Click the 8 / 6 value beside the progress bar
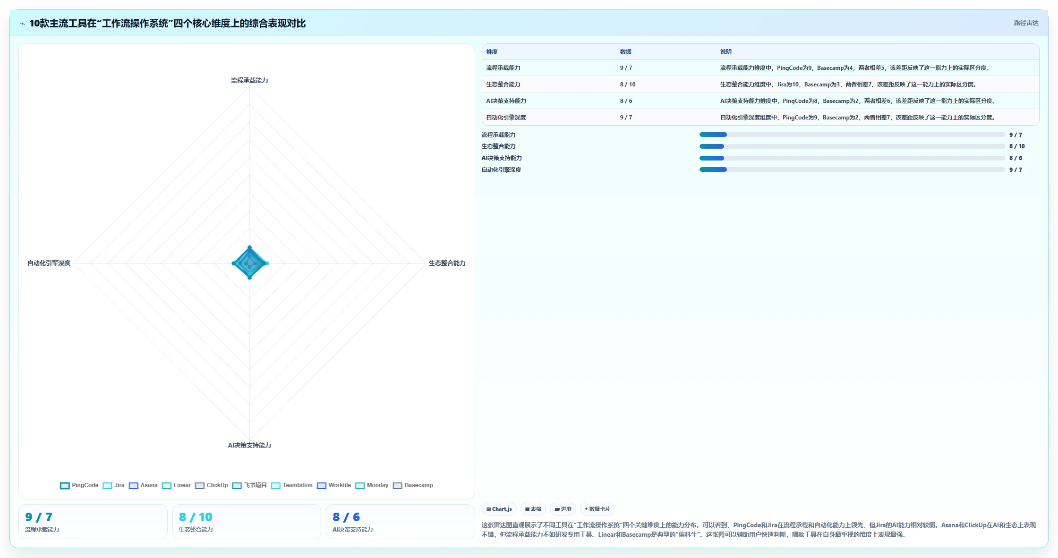This screenshot has width=1058, height=558. coord(1015,158)
